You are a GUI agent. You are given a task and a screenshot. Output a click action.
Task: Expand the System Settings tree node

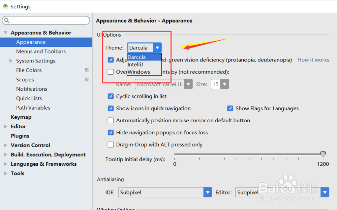coord(11,61)
